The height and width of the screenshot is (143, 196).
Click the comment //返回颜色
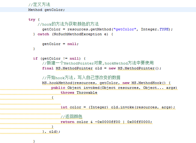[x=71, y=117]
